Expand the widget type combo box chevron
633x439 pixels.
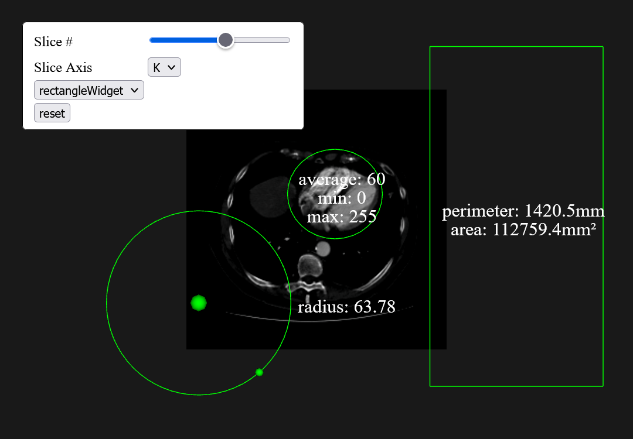tap(135, 90)
